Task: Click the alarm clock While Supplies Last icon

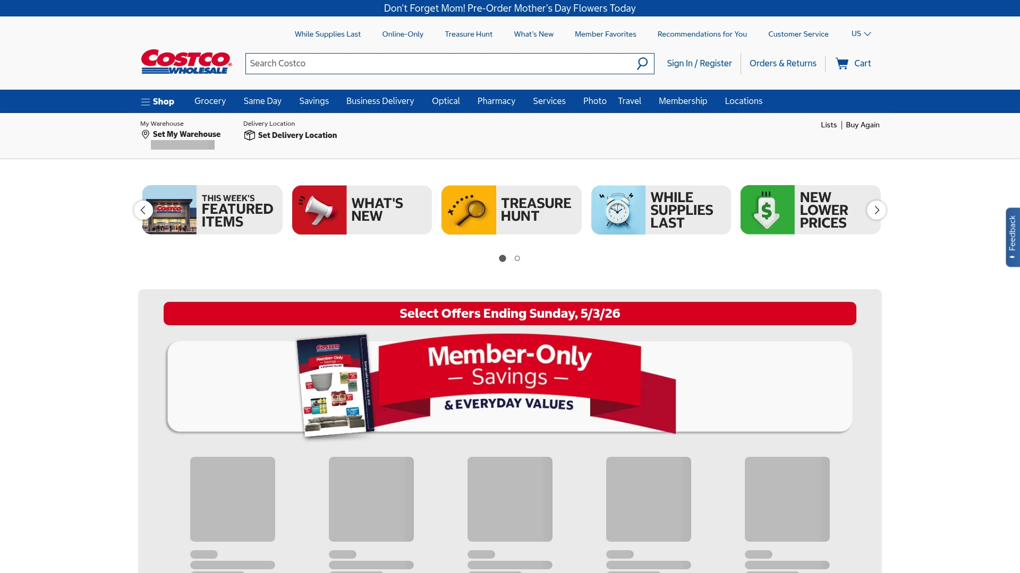Action: click(x=618, y=210)
